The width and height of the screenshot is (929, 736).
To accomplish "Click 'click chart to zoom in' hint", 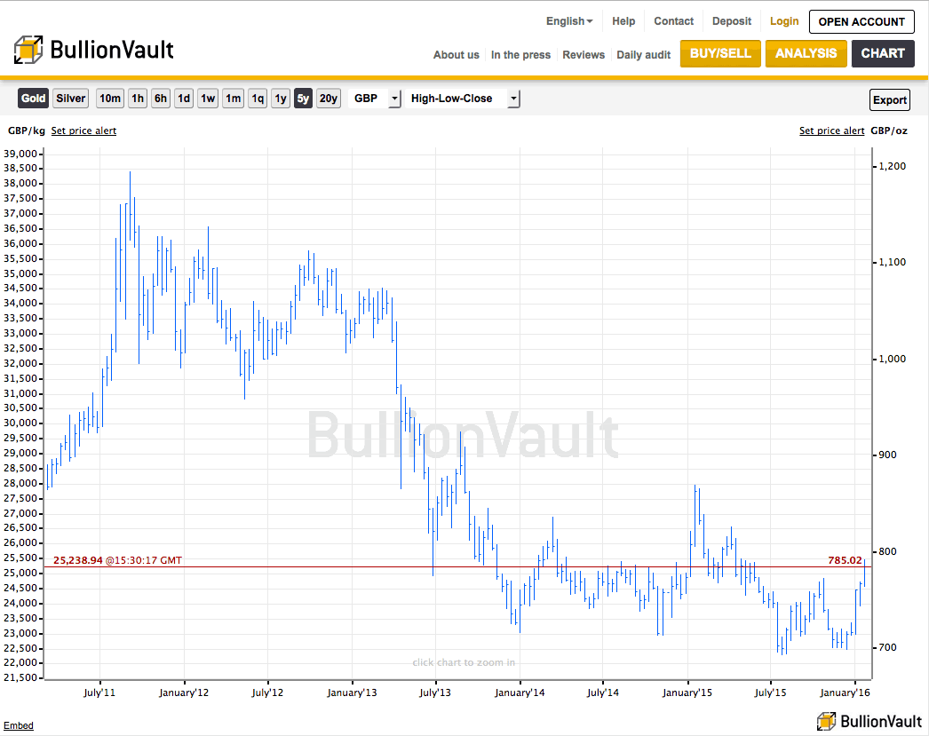I will [464, 662].
